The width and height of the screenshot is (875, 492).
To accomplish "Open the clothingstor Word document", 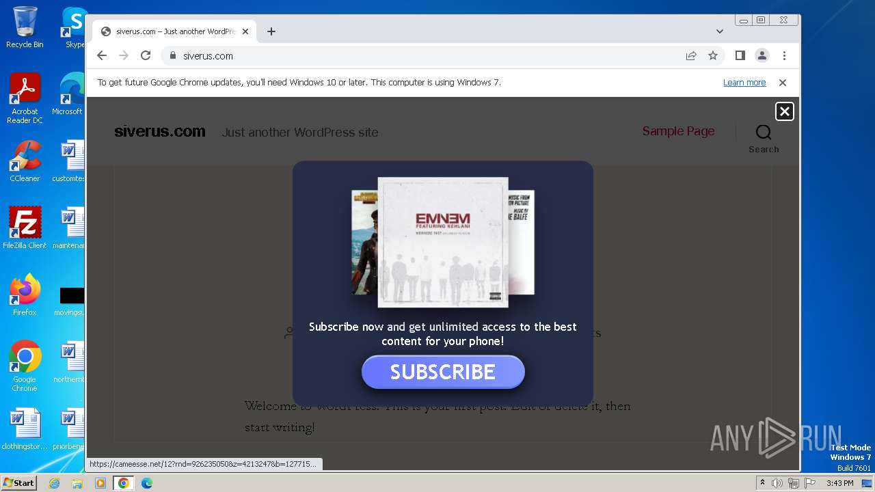I will 25,429.
